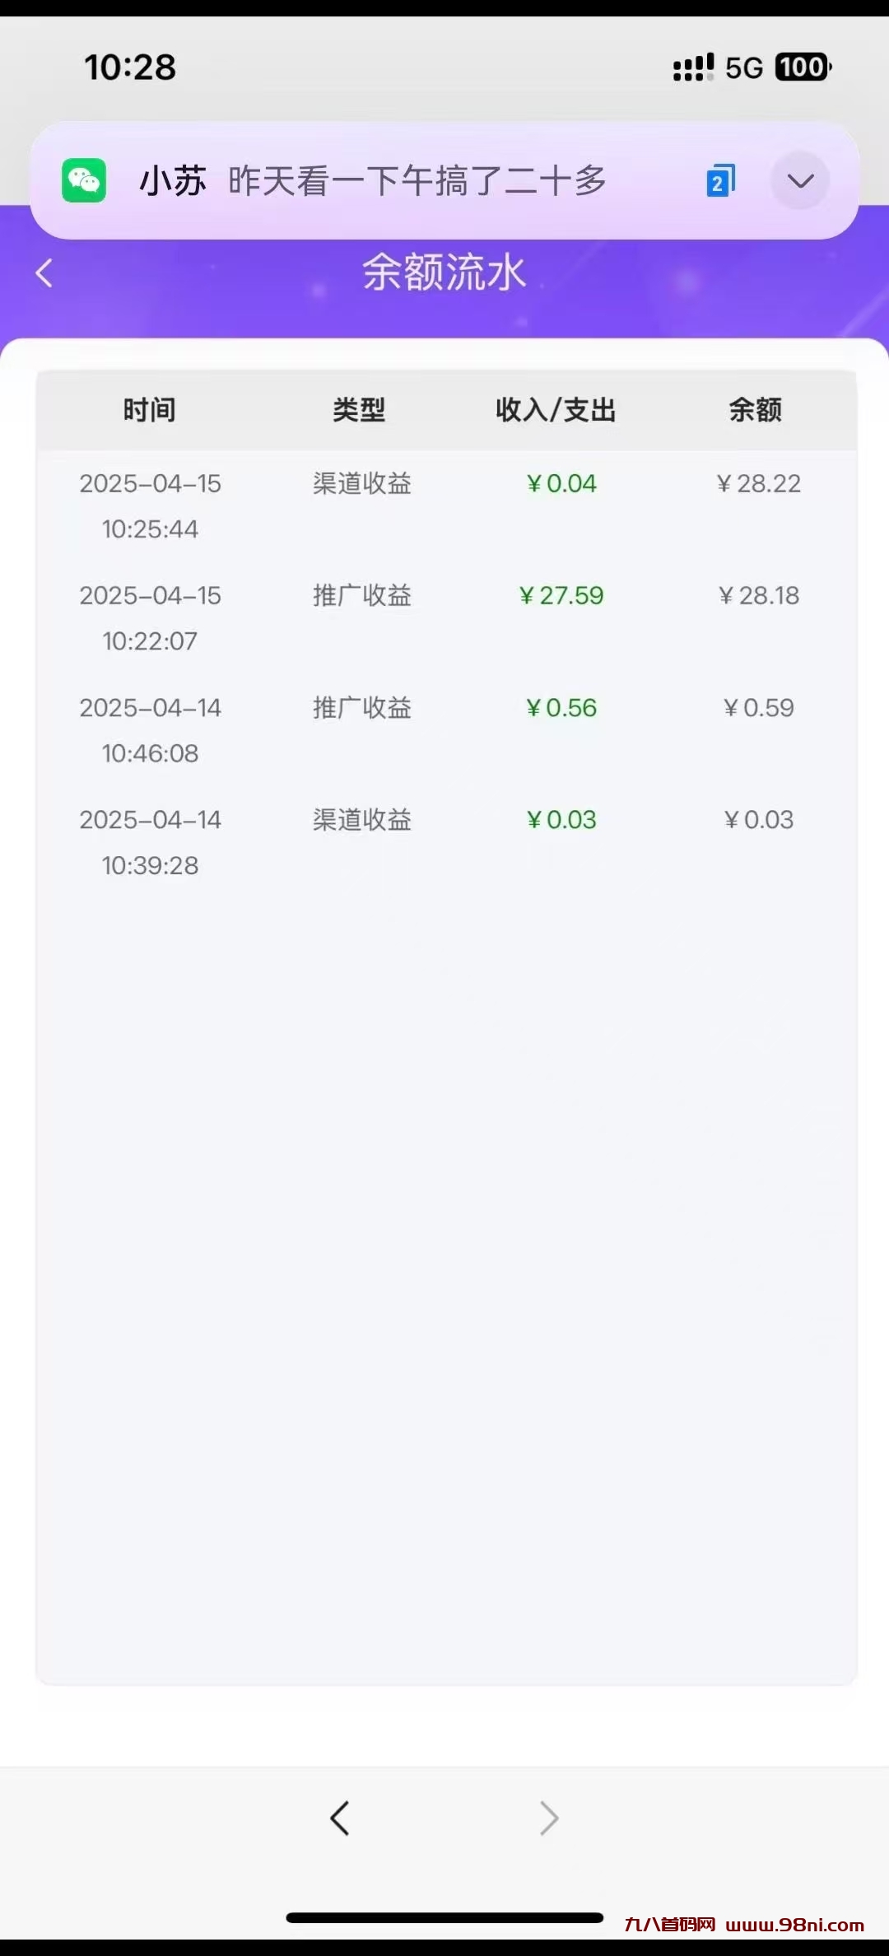Tap the battery level indicator

pos(803,67)
